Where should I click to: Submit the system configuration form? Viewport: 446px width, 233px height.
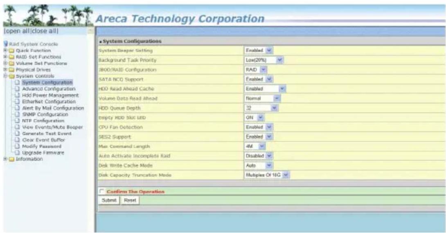tap(109, 200)
